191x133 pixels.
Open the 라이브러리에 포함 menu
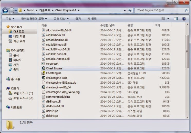[x=34, y=19]
